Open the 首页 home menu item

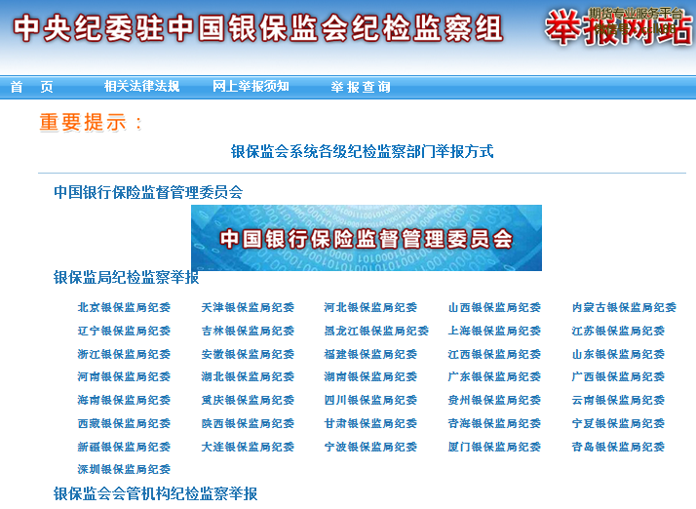tap(32, 87)
